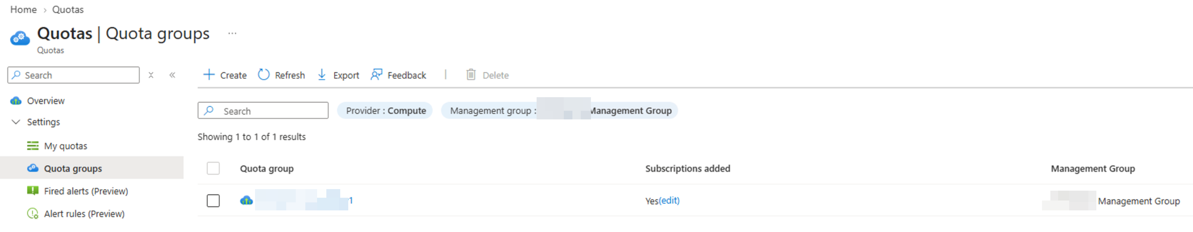The width and height of the screenshot is (1193, 232).
Task: Click the Quotas cloud icon beside page title
Action: click(x=20, y=38)
